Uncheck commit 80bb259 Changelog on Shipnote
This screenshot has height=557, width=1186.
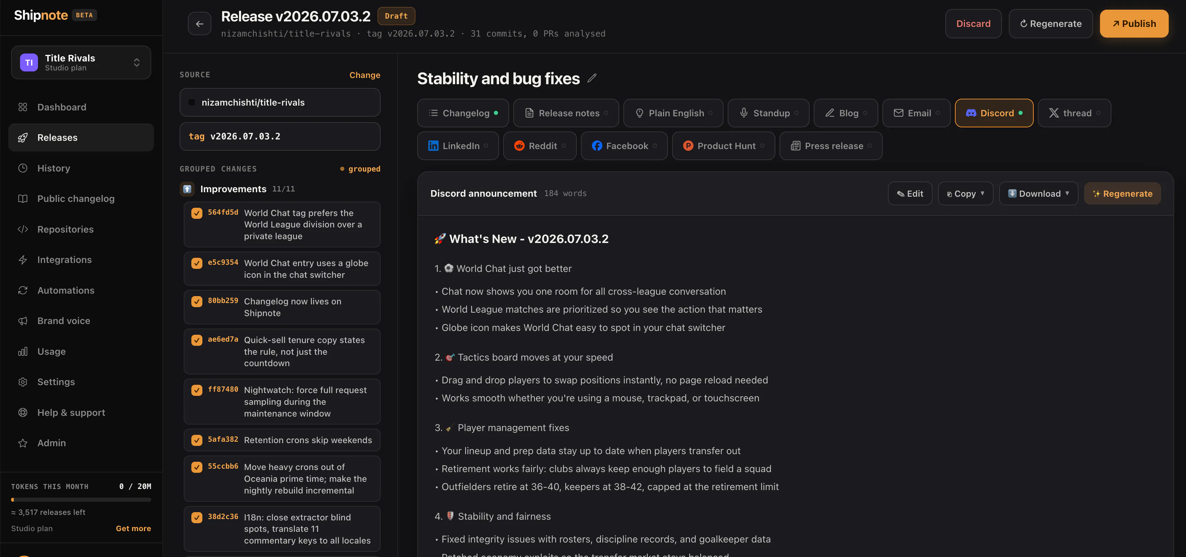point(197,302)
